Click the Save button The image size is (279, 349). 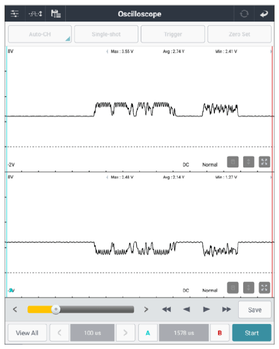[255, 310]
